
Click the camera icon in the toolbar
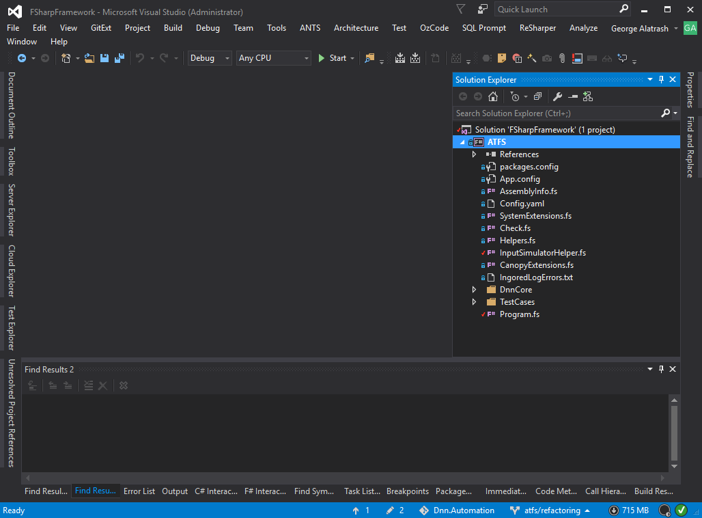547,58
